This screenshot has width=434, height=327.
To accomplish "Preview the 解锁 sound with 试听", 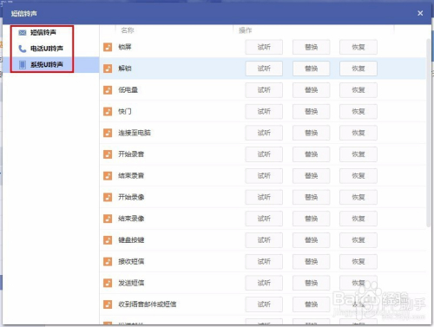I will pyautogui.click(x=264, y=69).
